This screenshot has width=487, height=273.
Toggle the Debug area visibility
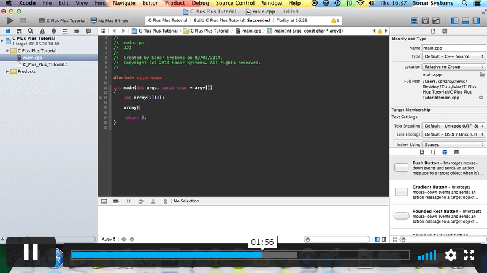point(466,21)
